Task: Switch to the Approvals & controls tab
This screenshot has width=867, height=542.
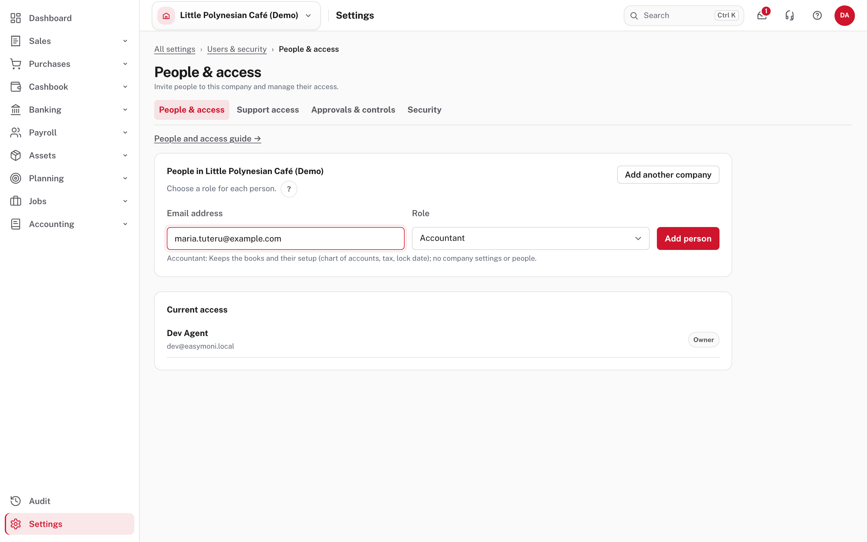Action: point(353,110)
